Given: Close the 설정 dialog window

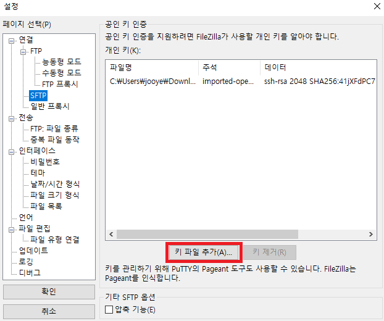Looking at the screenshot, I should pyautogui.click(x=377, y=6).
